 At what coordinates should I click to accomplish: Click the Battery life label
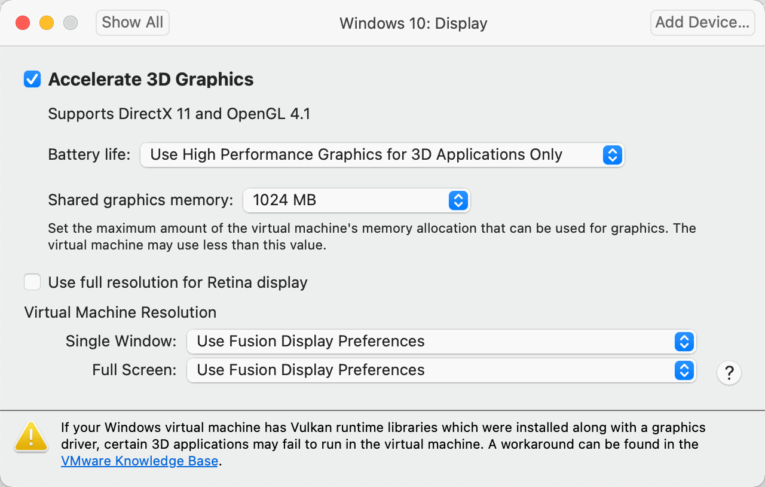89,155
